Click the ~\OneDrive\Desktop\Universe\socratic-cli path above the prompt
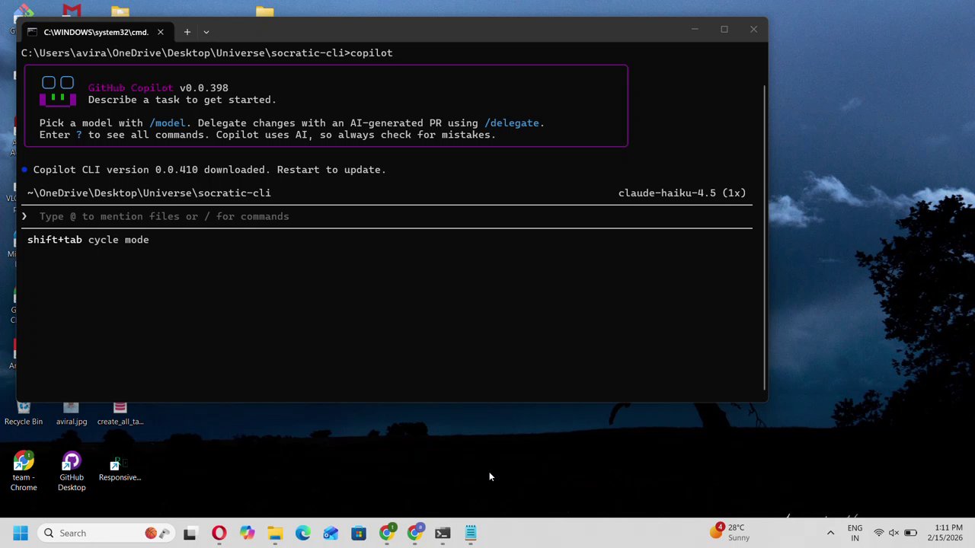The height and width of the screenshot is (548, 975). [x=149, y=193]
